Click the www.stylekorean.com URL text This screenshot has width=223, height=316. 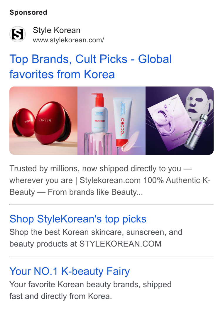point(68,40)
